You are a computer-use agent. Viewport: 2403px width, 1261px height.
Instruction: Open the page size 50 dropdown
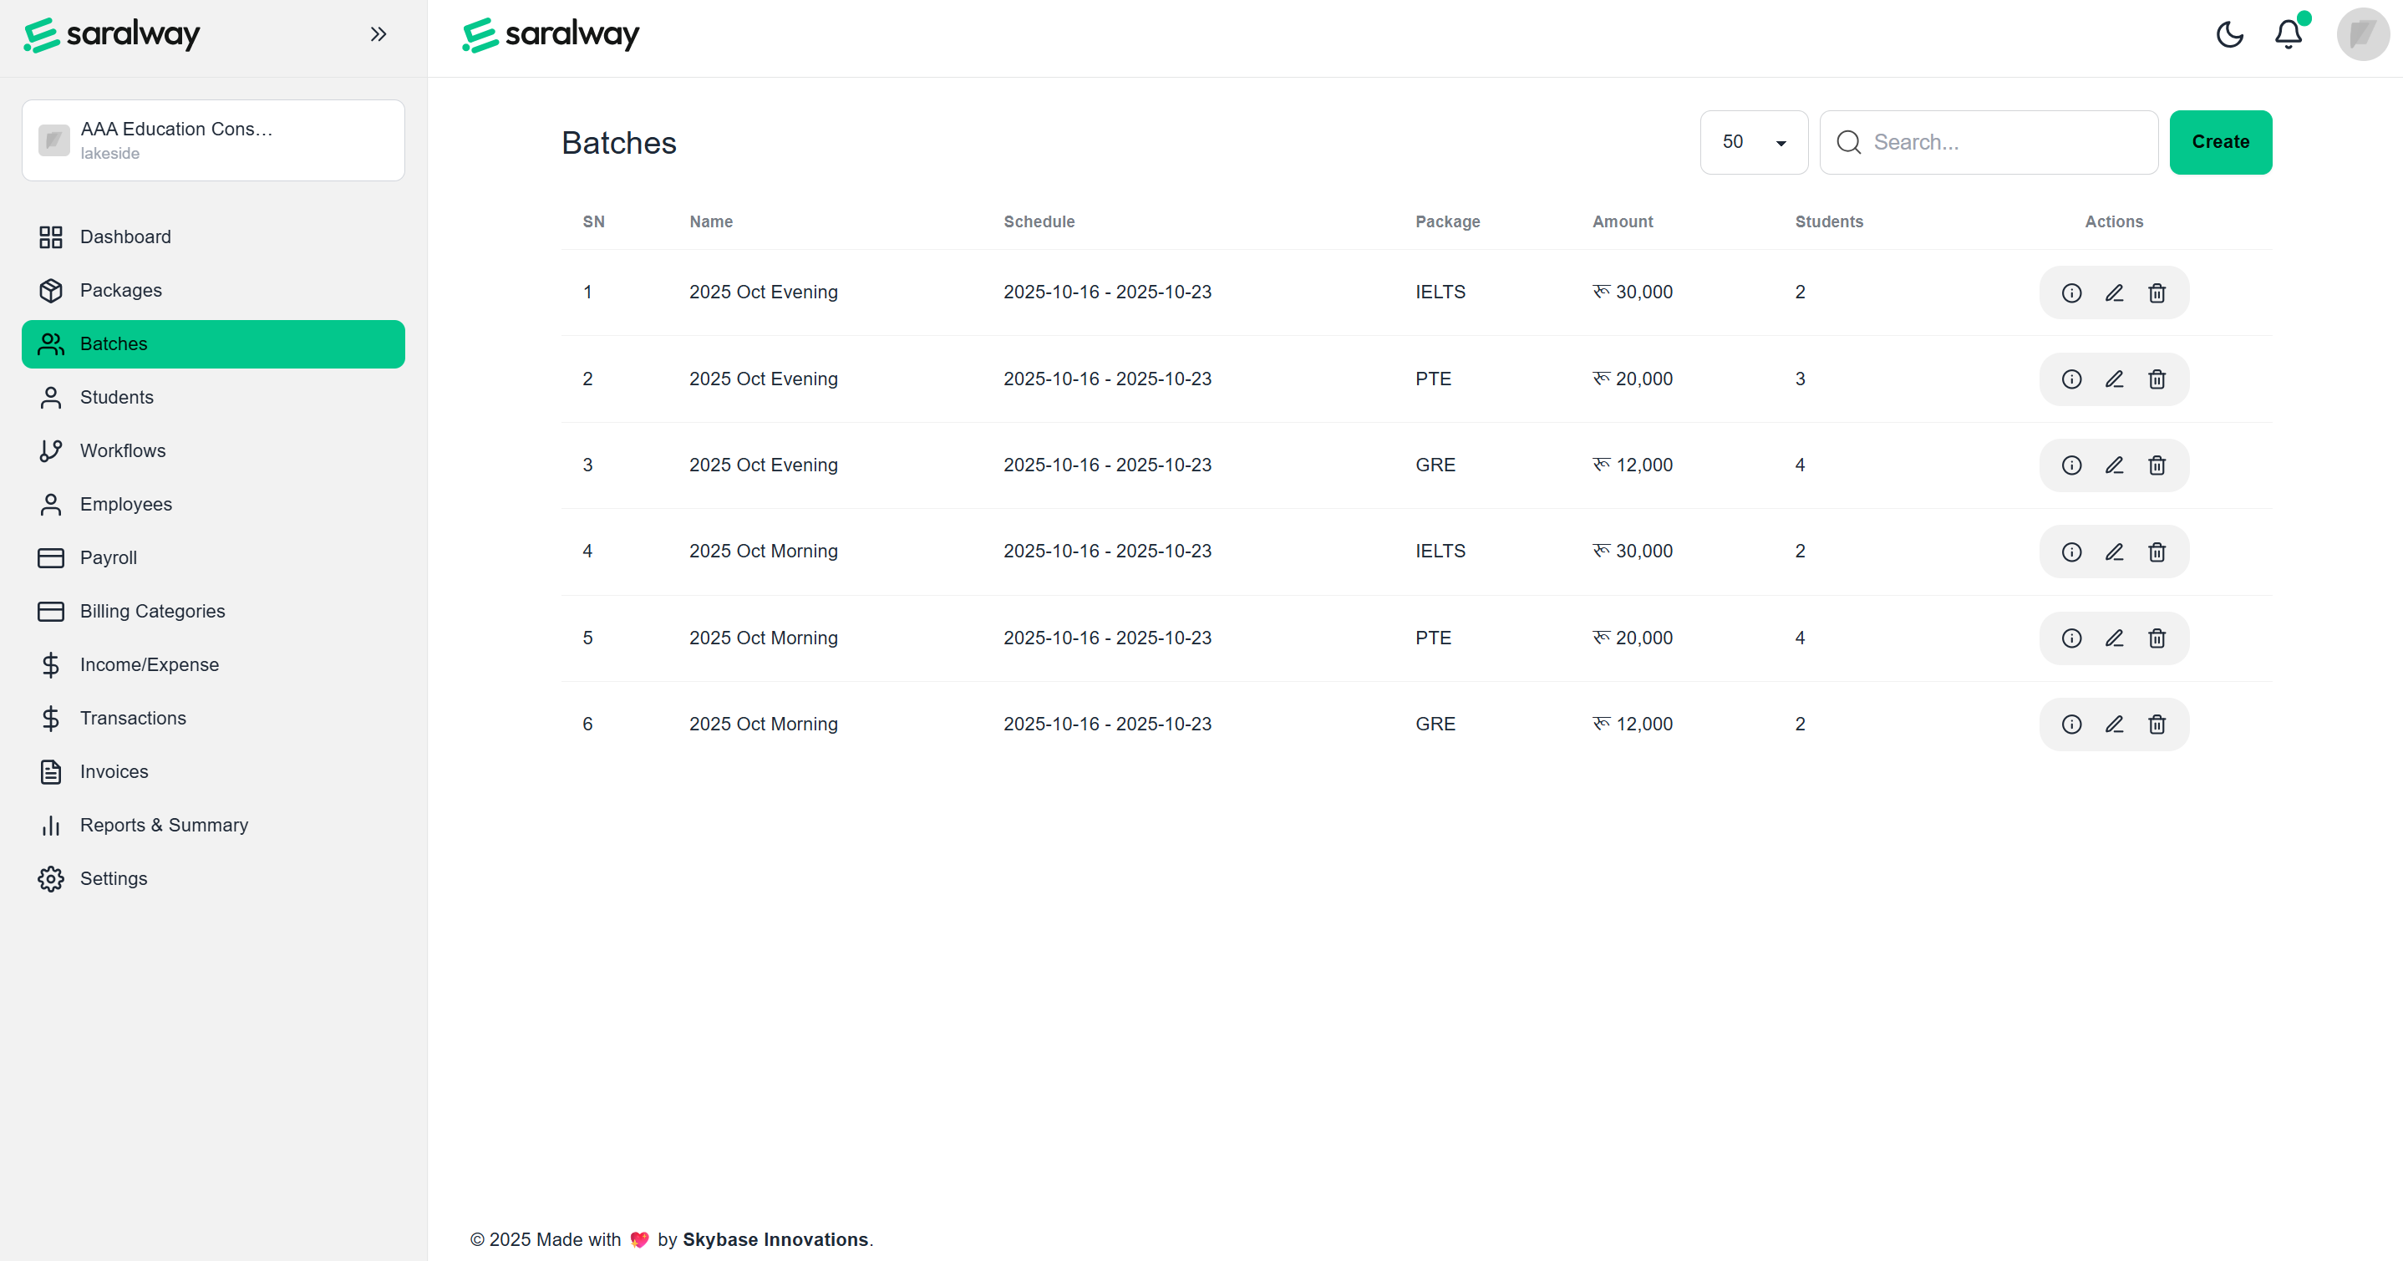click(x=1753, y=142)
